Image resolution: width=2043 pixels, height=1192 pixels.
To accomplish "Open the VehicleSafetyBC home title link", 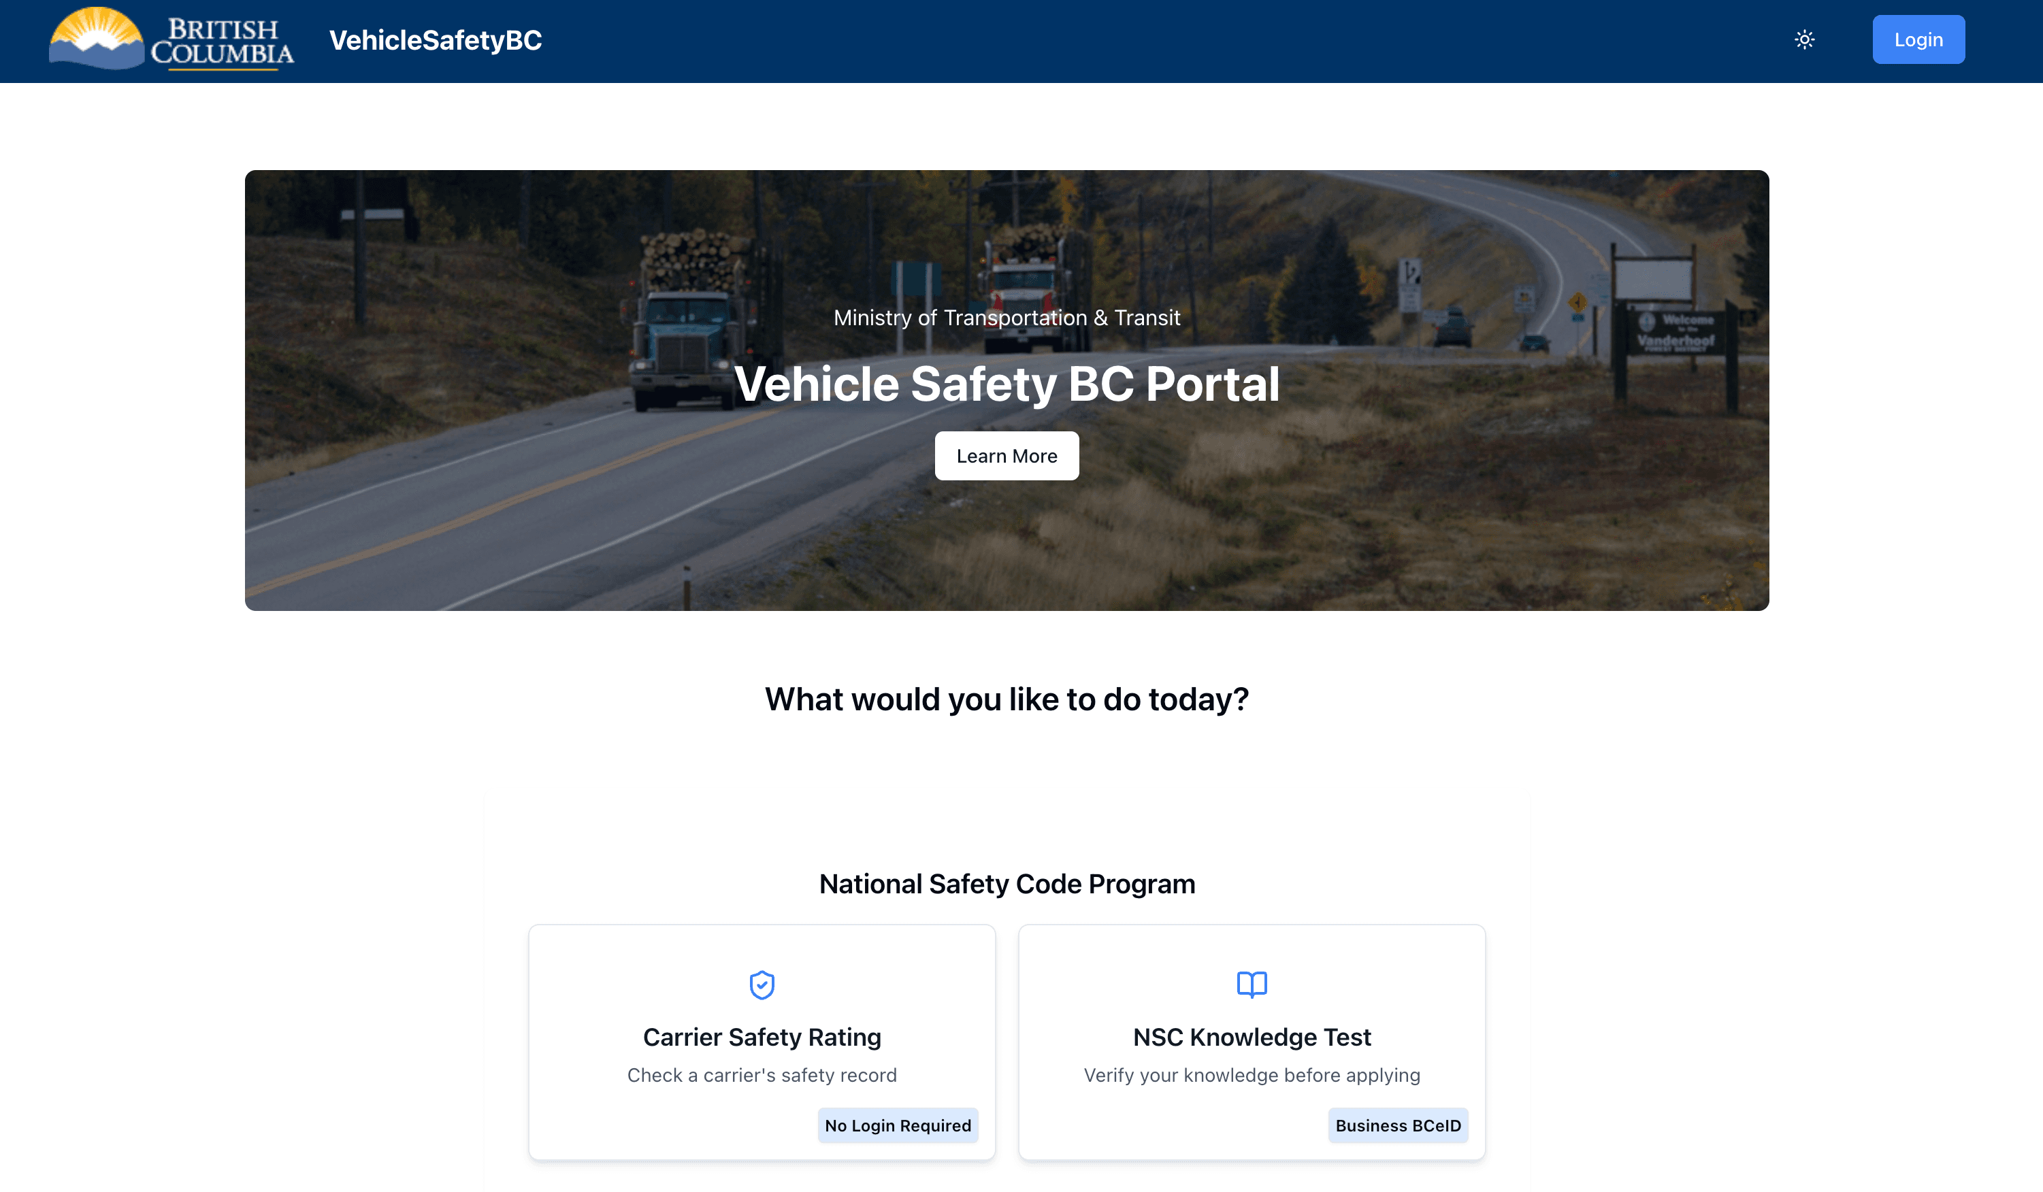I will coord(436,39).
